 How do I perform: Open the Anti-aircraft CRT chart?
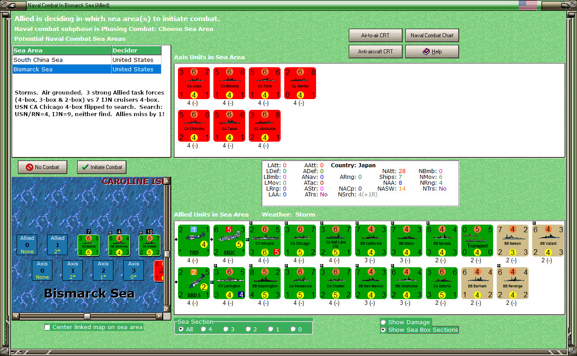coord(375,52)
